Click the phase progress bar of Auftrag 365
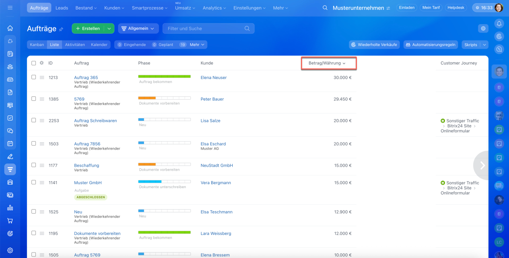Image resolution: width=509 pixels, height=258 pixels. click(164, 76)
